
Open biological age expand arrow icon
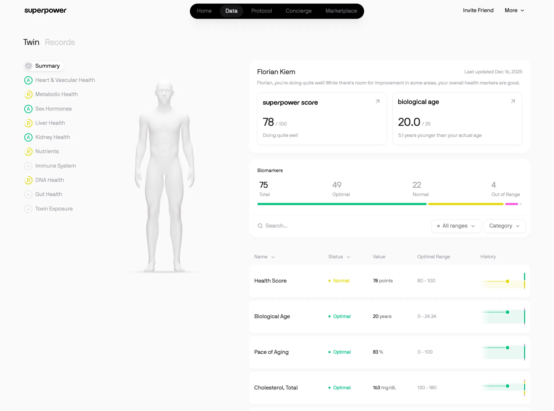(513, 101)
